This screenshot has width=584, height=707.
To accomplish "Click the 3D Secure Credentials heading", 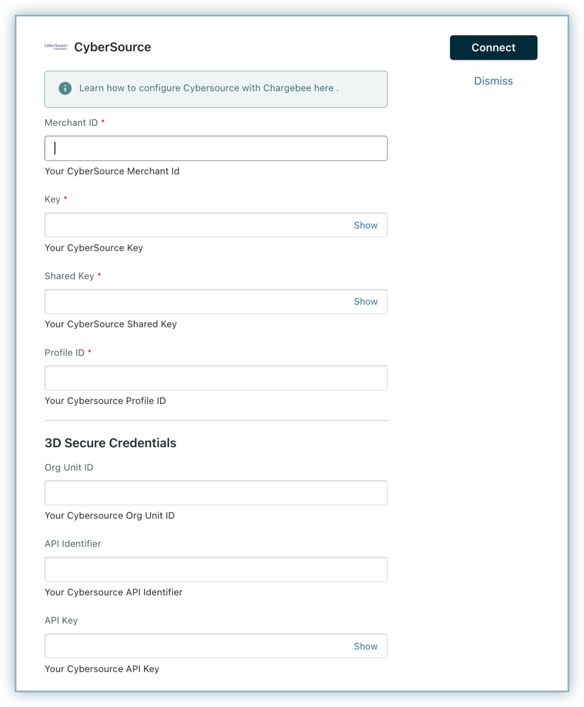I will [110, 443].
